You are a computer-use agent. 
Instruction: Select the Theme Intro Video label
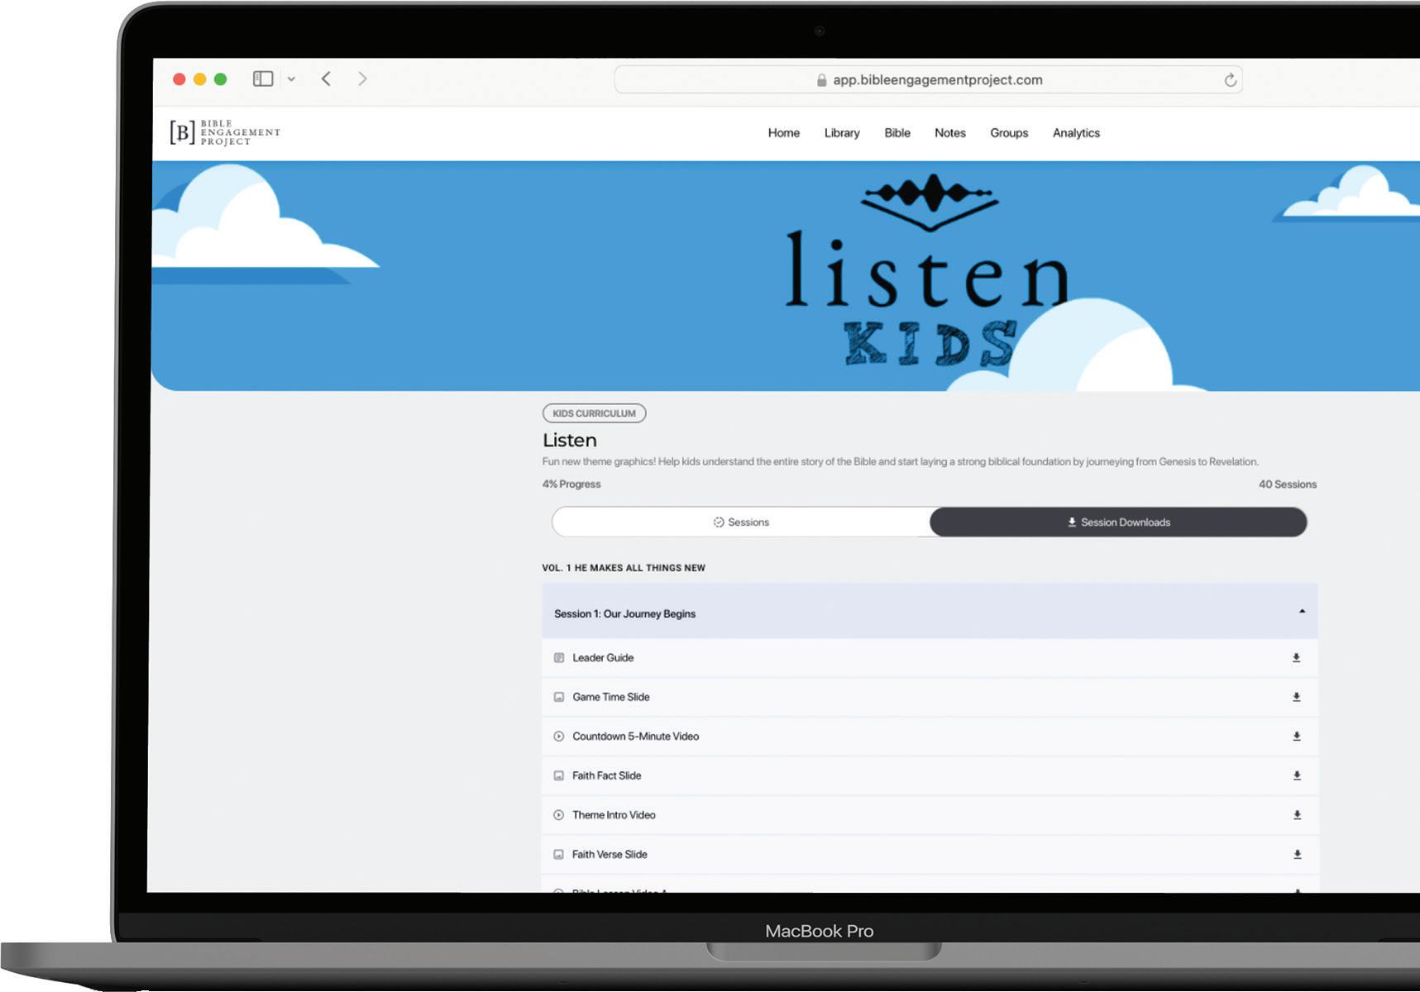click(614, 815)
